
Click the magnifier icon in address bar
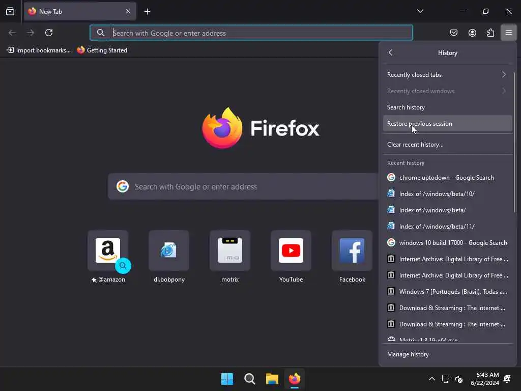pyautogui.click(x=101, y=33)
